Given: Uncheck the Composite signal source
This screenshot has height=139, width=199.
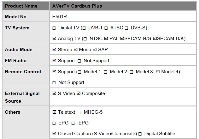Looking at the screenshot, I should 79,94.
